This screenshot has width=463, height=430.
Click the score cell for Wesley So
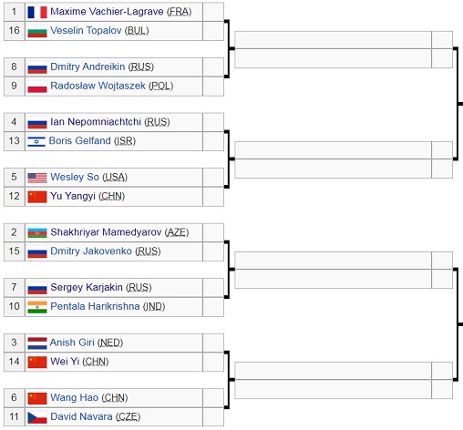click(x=213, y=178)
